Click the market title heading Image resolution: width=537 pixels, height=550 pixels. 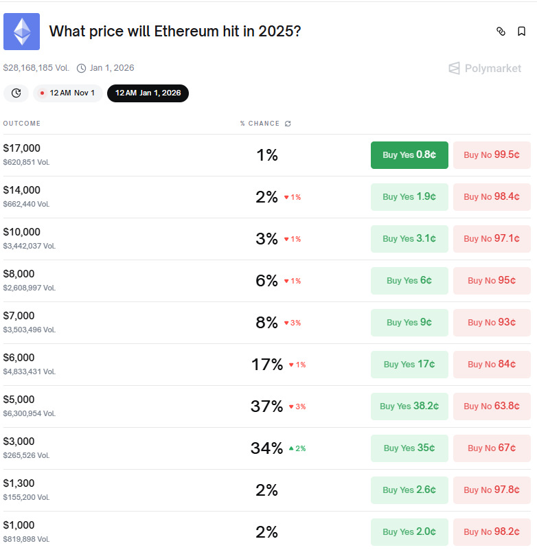click(x=175, y=32)
